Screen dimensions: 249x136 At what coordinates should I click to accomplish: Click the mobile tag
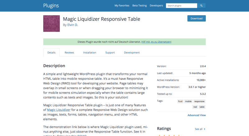(x=188, y=101)
